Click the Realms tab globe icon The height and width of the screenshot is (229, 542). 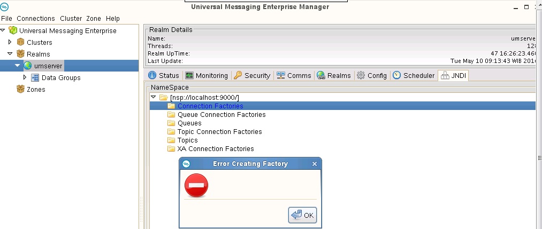click(321, 75)
